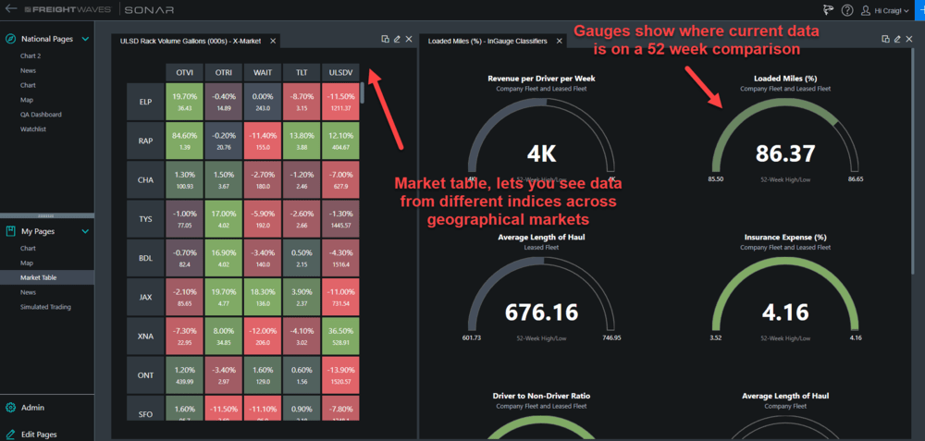
Task: Open QA Dashboard under National Pages
Action: 41,115
